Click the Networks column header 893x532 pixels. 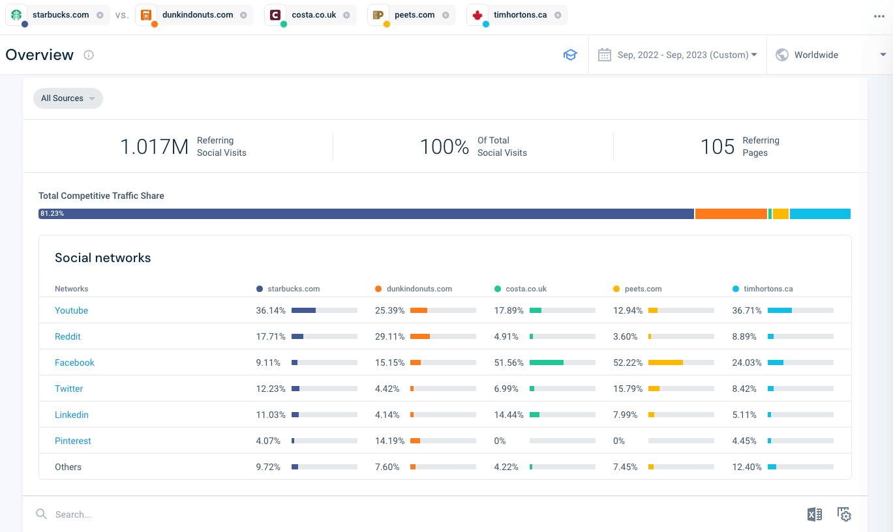(71, 289)
